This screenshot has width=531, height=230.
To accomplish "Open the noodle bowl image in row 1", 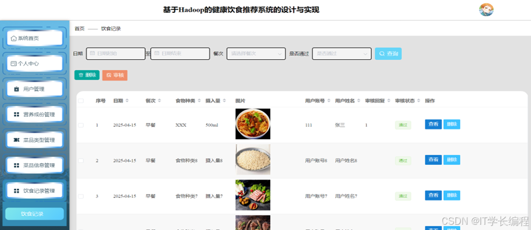I will 253,124.
